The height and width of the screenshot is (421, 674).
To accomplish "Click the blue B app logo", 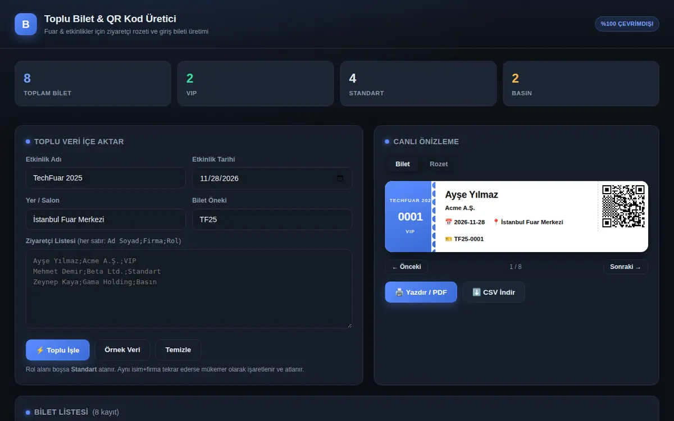I will coord(26,24).
